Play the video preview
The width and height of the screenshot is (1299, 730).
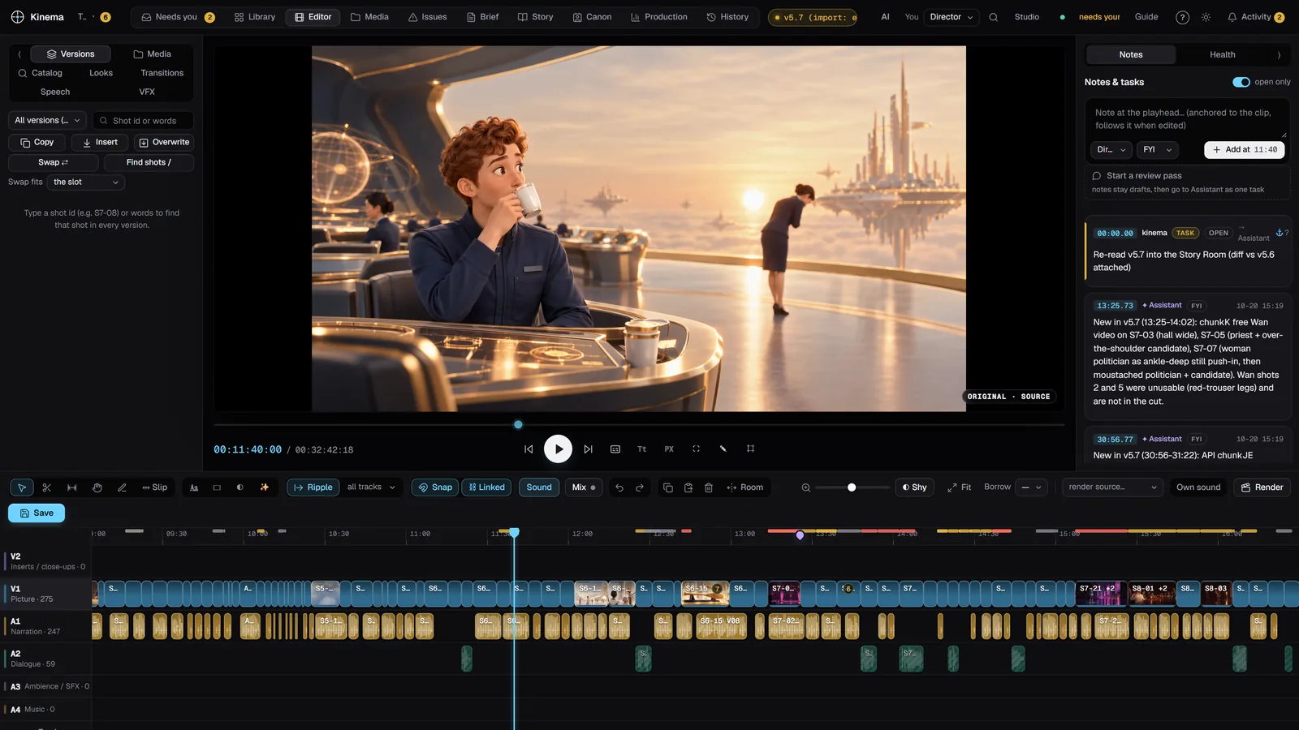pyautogui.click(x=558, y=449)
